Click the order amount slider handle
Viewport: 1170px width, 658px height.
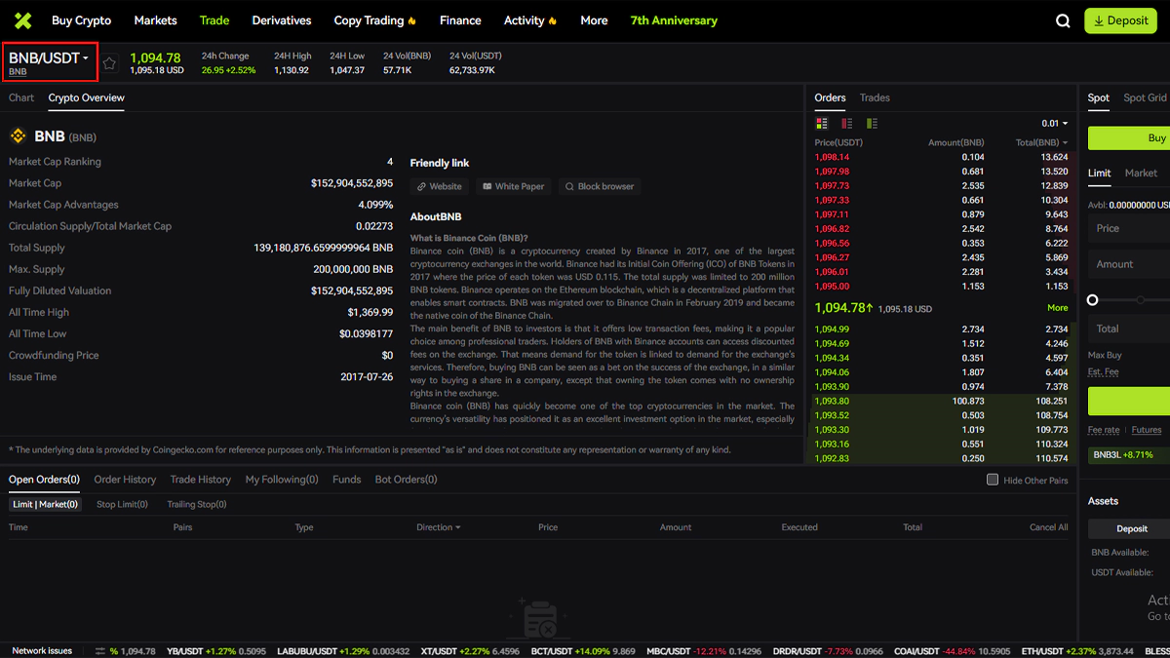click(1093, 300)
